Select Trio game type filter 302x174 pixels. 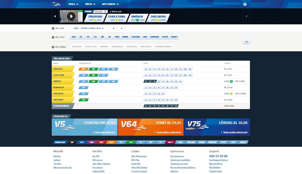coord(117,37)
